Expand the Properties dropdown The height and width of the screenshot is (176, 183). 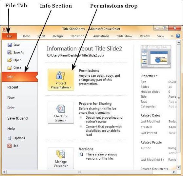point(149,76)
